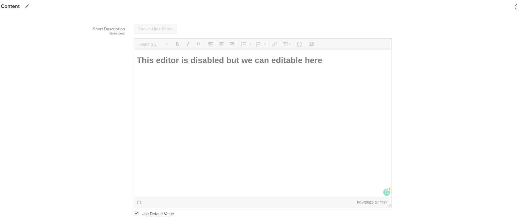
Task: Click the Short Description field label
Action: coord(109,29)
